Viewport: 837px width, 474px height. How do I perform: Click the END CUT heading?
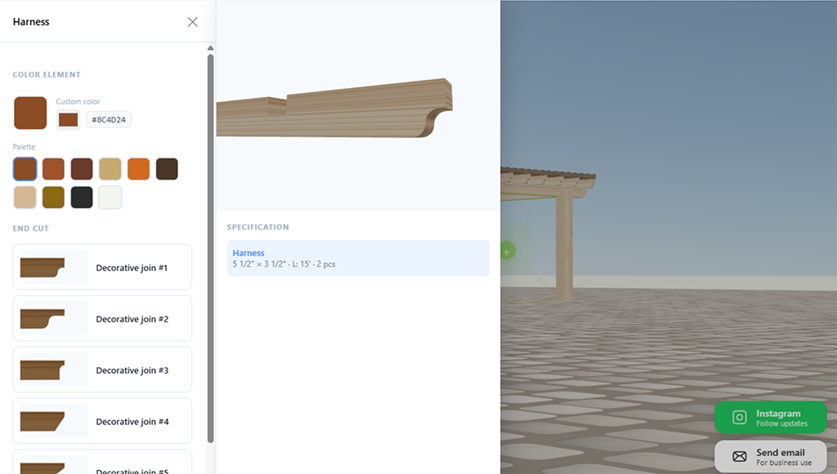(31, 228)
